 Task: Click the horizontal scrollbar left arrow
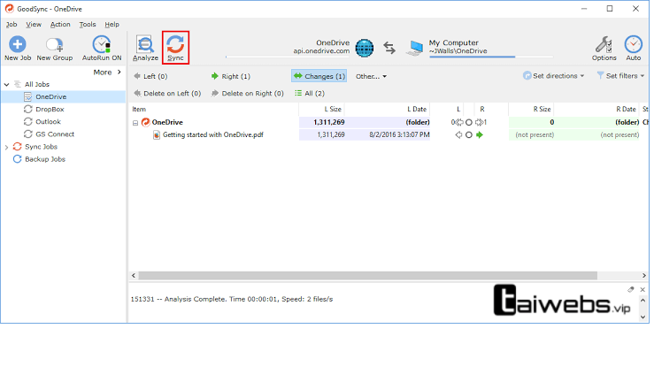(134, 275)
